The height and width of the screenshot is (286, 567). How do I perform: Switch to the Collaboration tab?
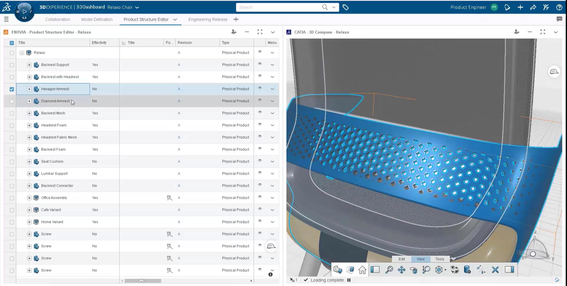[x=58, y=19]
